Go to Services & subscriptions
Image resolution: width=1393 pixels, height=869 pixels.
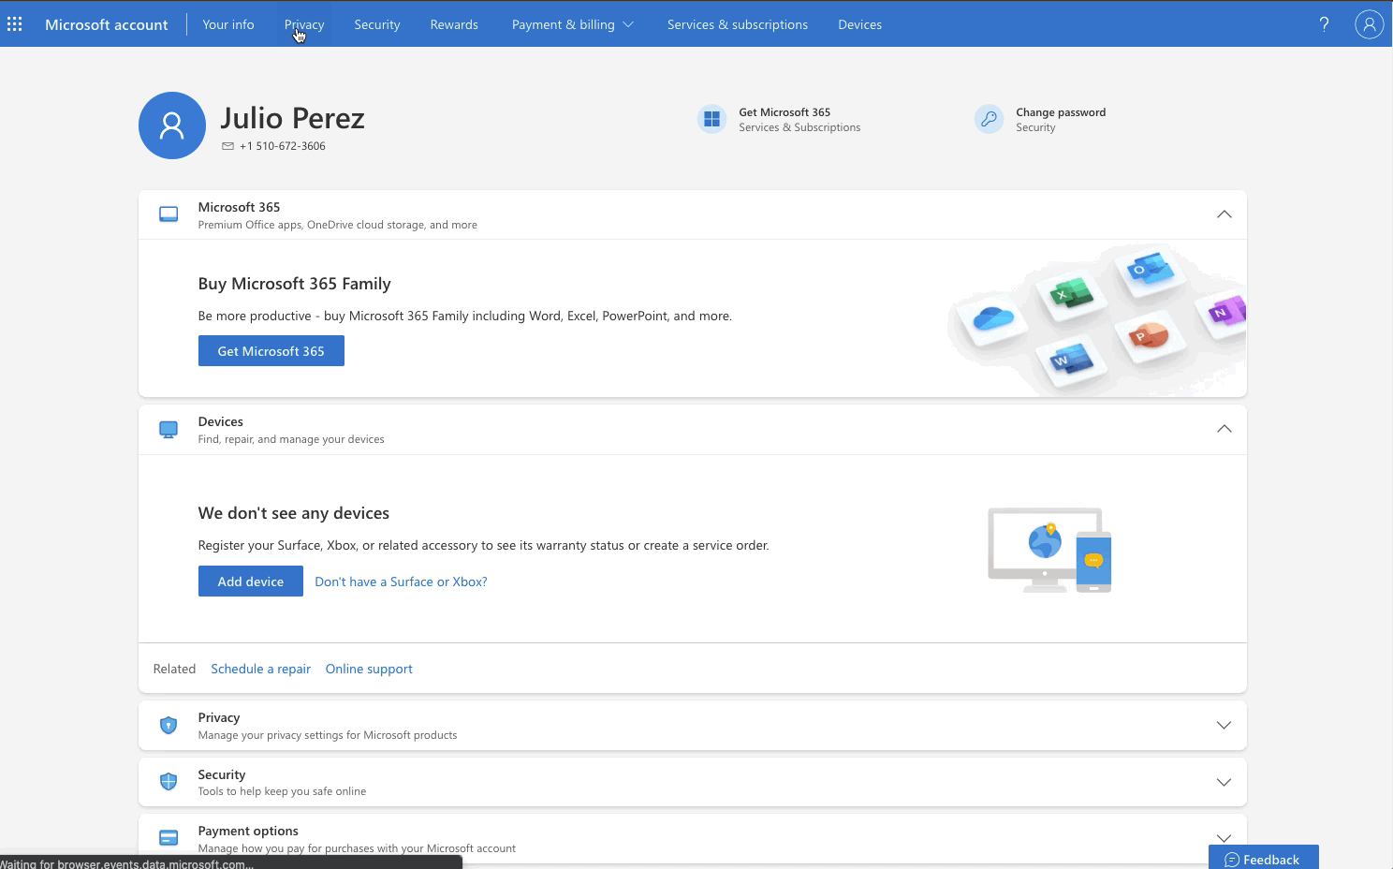tap(737, 24)
